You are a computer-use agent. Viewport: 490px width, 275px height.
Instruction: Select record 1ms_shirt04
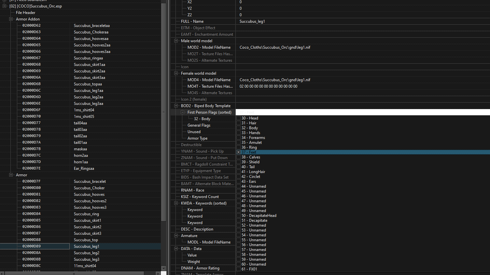(x=84, y=110)
